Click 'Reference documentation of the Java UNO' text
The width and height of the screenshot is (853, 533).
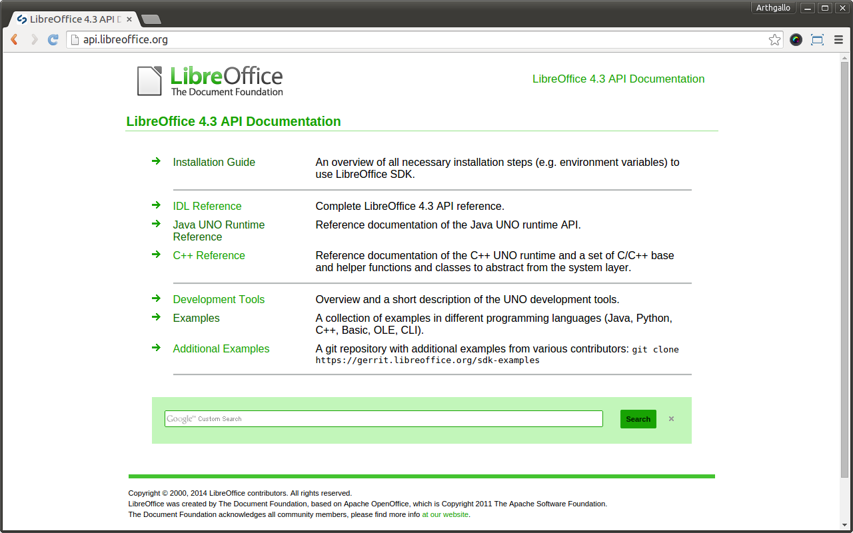coord(448,225)
